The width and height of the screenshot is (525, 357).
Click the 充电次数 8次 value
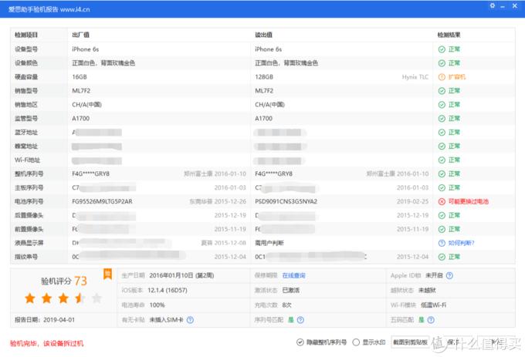[x=287, y=305]
